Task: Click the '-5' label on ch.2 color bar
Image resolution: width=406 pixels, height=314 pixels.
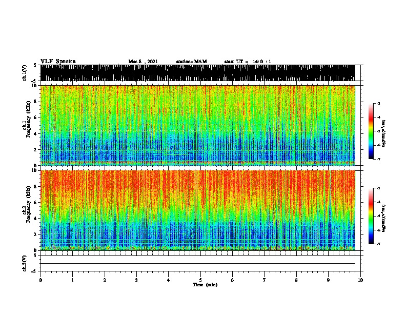Action: 378,216
